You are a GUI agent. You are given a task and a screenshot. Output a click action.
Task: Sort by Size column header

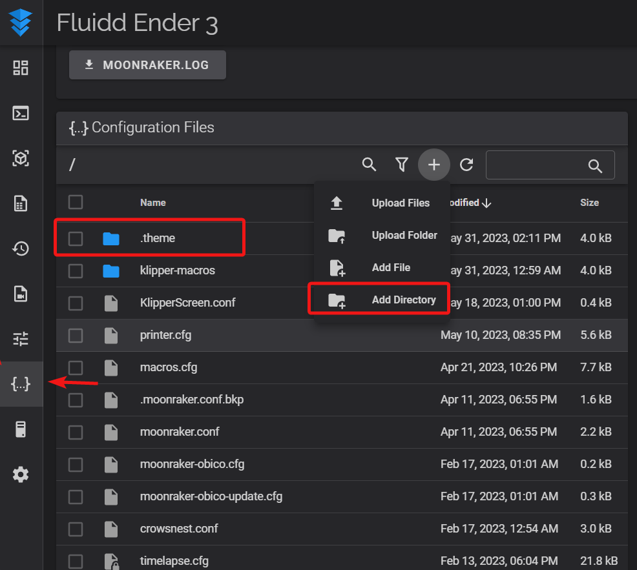pyautogui.click(x=589, y=203)
